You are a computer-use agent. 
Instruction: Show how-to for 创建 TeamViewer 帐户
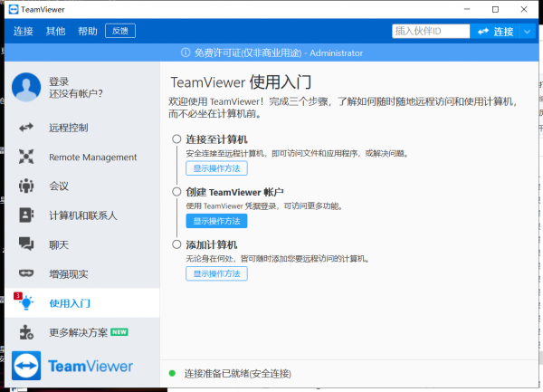point(217,221)
